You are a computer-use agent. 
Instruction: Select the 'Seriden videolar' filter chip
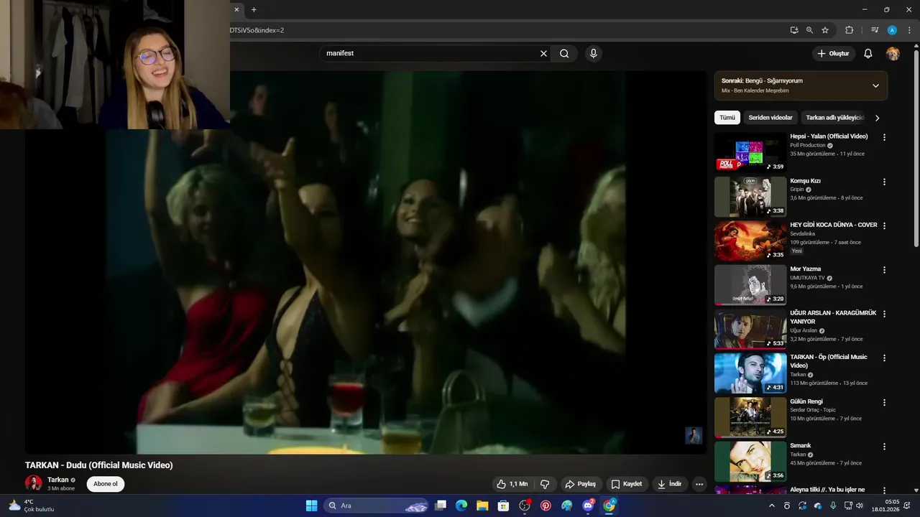[770, 118]
